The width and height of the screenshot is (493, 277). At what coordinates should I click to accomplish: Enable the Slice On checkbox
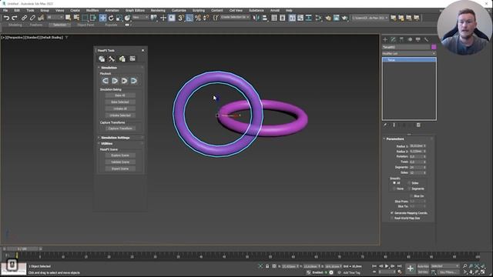coord(411,196)
